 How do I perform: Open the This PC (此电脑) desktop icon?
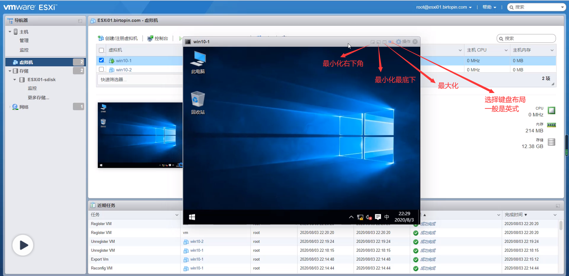(x=198, y=62)
